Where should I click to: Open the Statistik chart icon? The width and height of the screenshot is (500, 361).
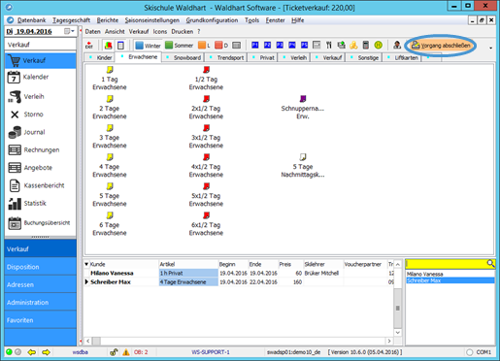tap(15, 204)
